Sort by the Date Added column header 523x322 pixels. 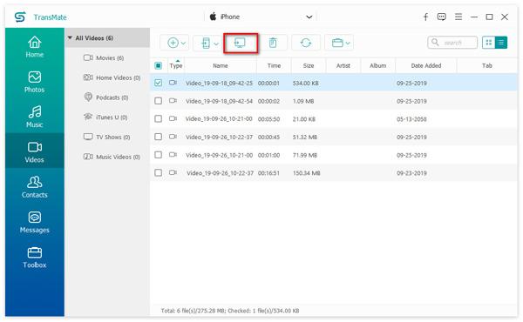click(426, 65)
